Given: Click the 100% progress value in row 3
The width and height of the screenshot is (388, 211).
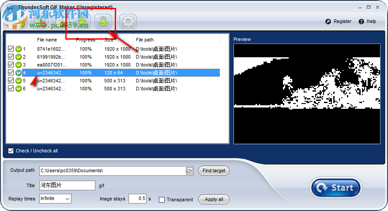Looking at the screenshot, I should point(86,65).
